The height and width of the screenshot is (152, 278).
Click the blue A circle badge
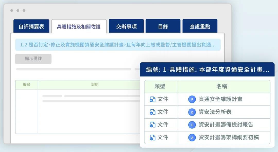(192, 137)
